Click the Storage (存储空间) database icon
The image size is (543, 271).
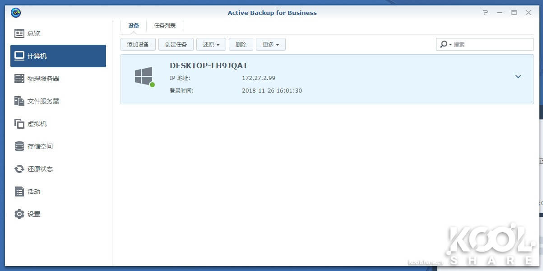click(x=19, y=146)
